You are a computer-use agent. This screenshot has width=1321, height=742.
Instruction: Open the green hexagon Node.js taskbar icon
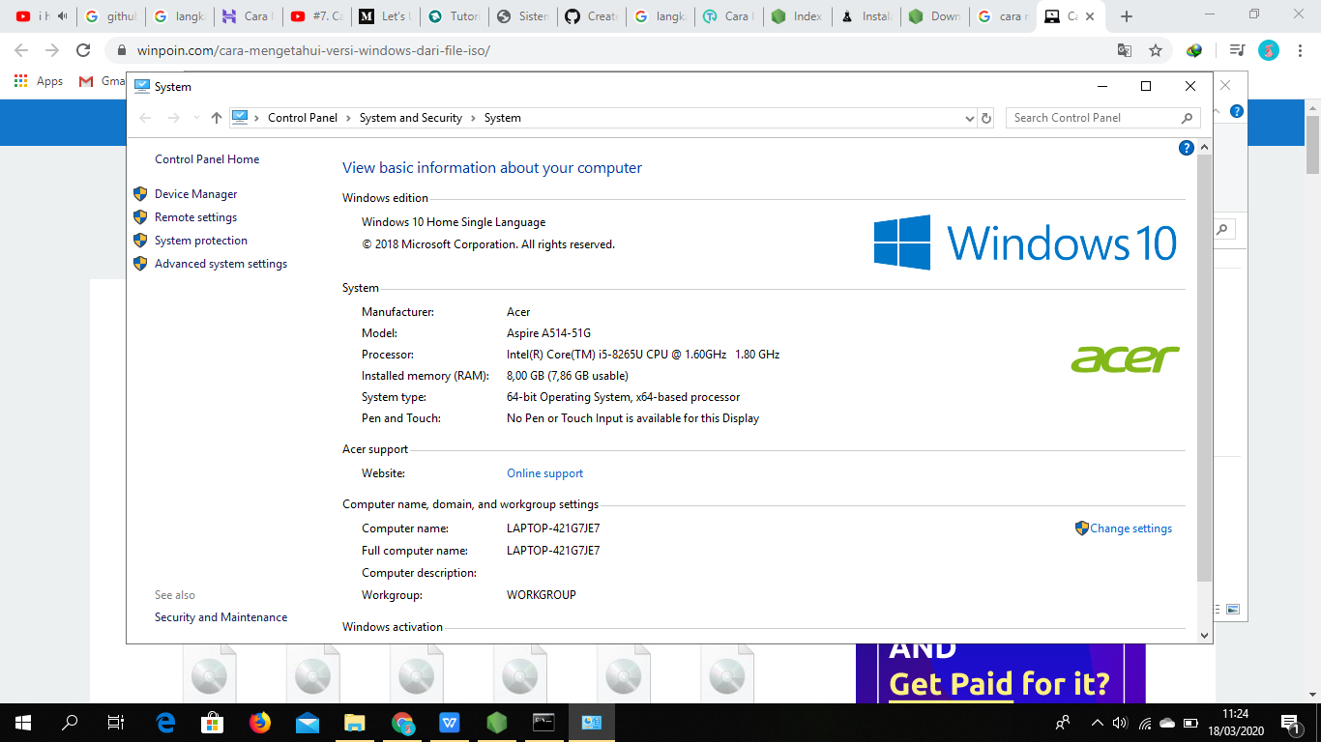pyautogui.click(x=497, y=722)
